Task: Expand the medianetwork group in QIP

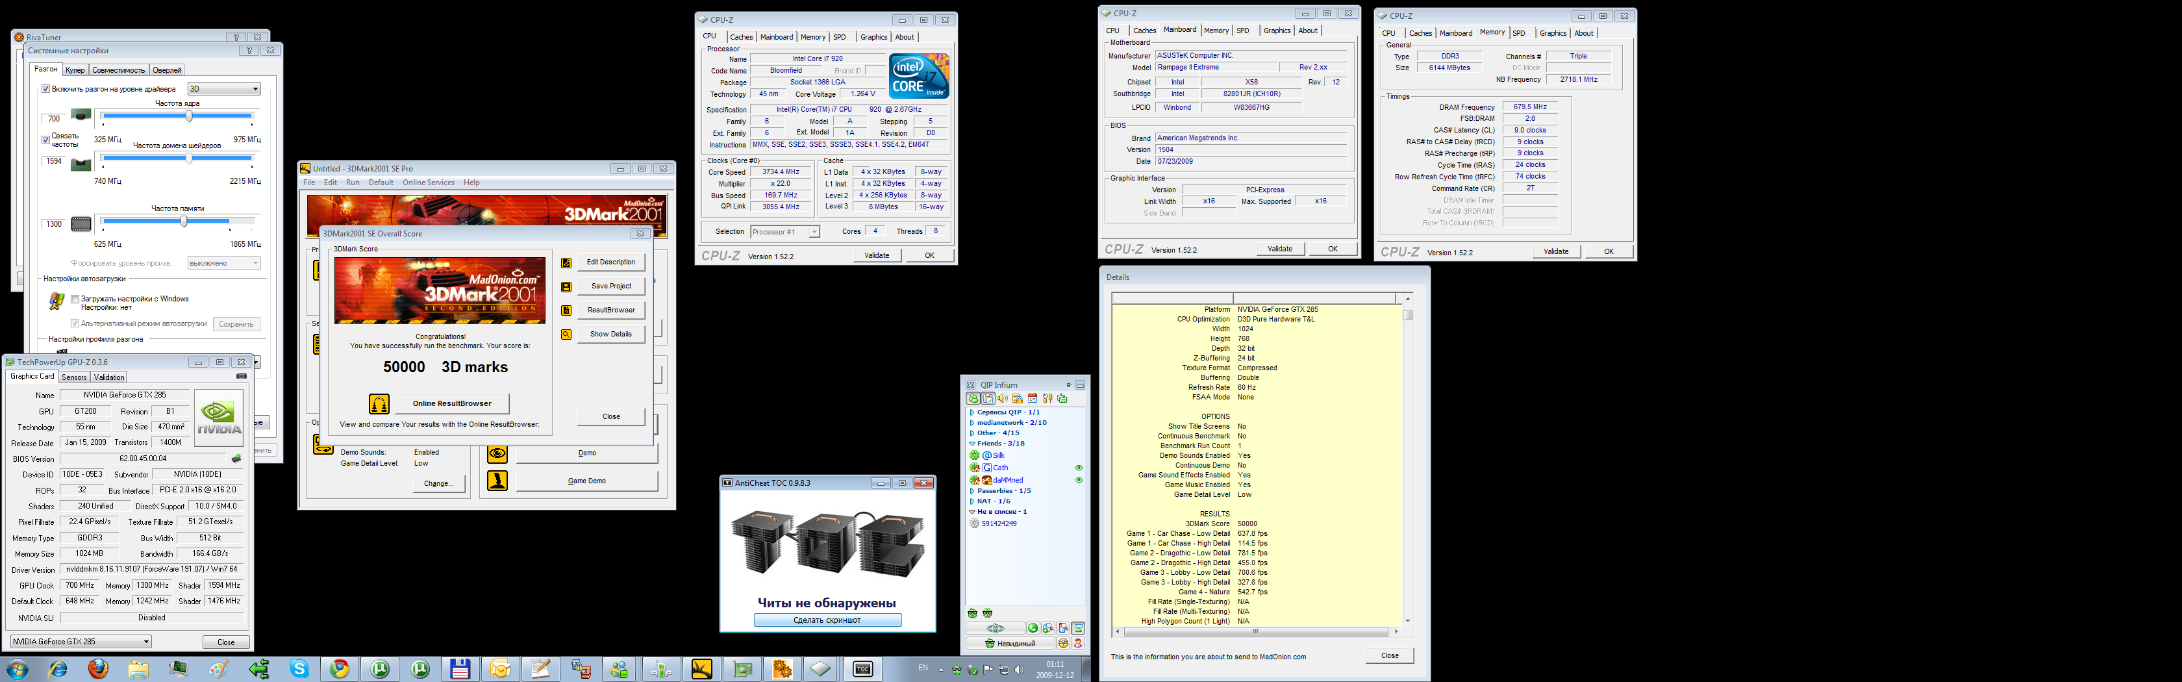Action: point(972,423)
